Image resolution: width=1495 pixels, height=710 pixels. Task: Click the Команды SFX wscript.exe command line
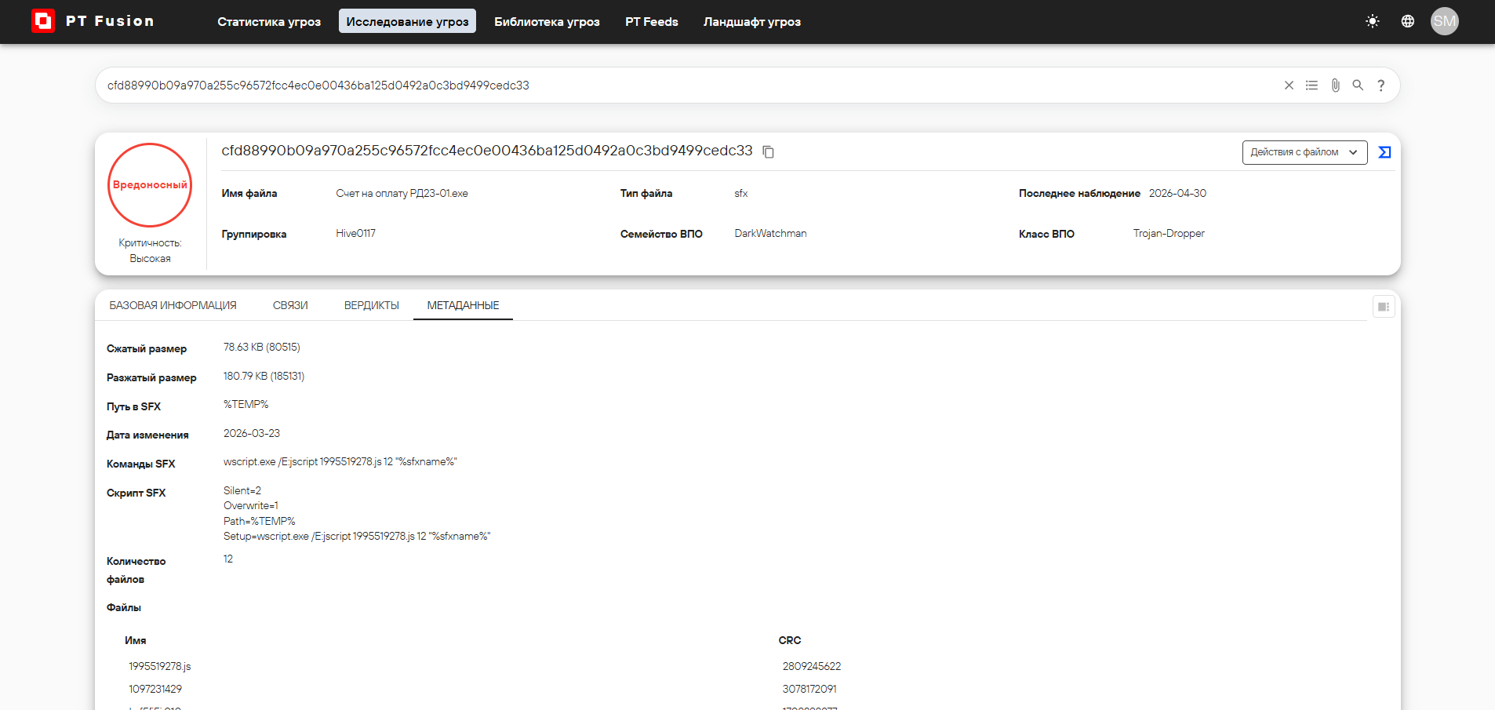click(x=340, y=461)
